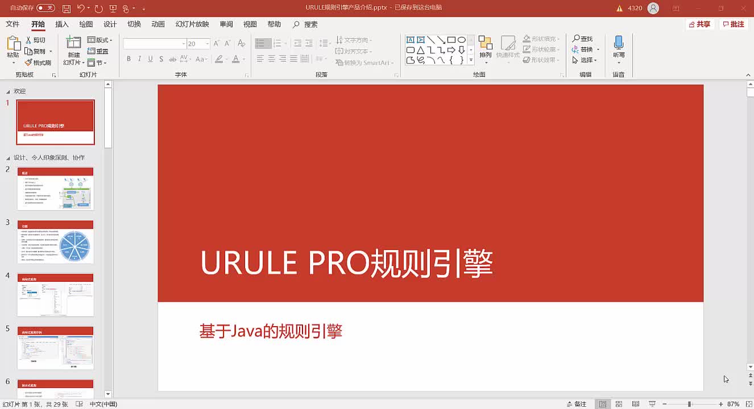Click the 重置 reset button

click(x=98, y=52)
